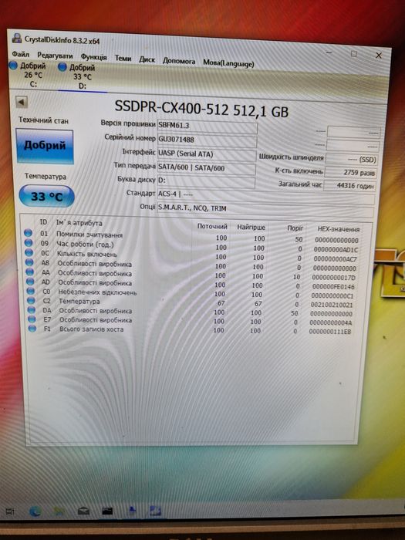
Task: Select the Кількість включень attribute row
Action: (192, 256)
